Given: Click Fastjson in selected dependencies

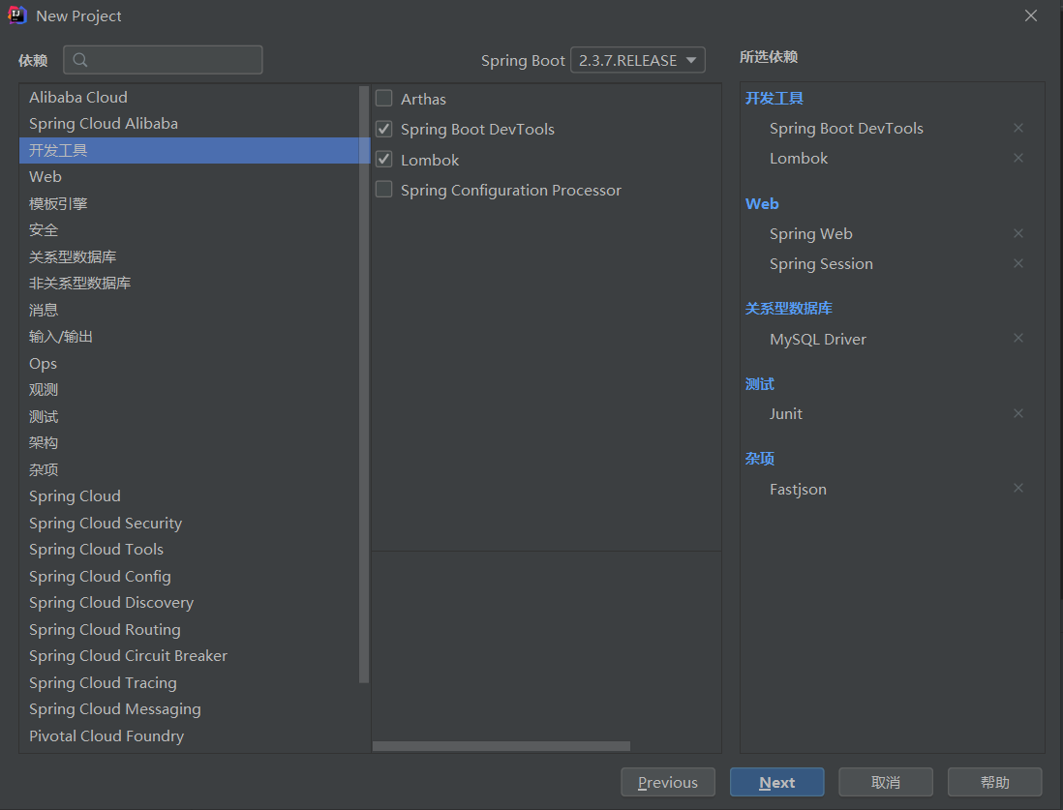Looking at the screenshot, I should (x=798, y=490).
